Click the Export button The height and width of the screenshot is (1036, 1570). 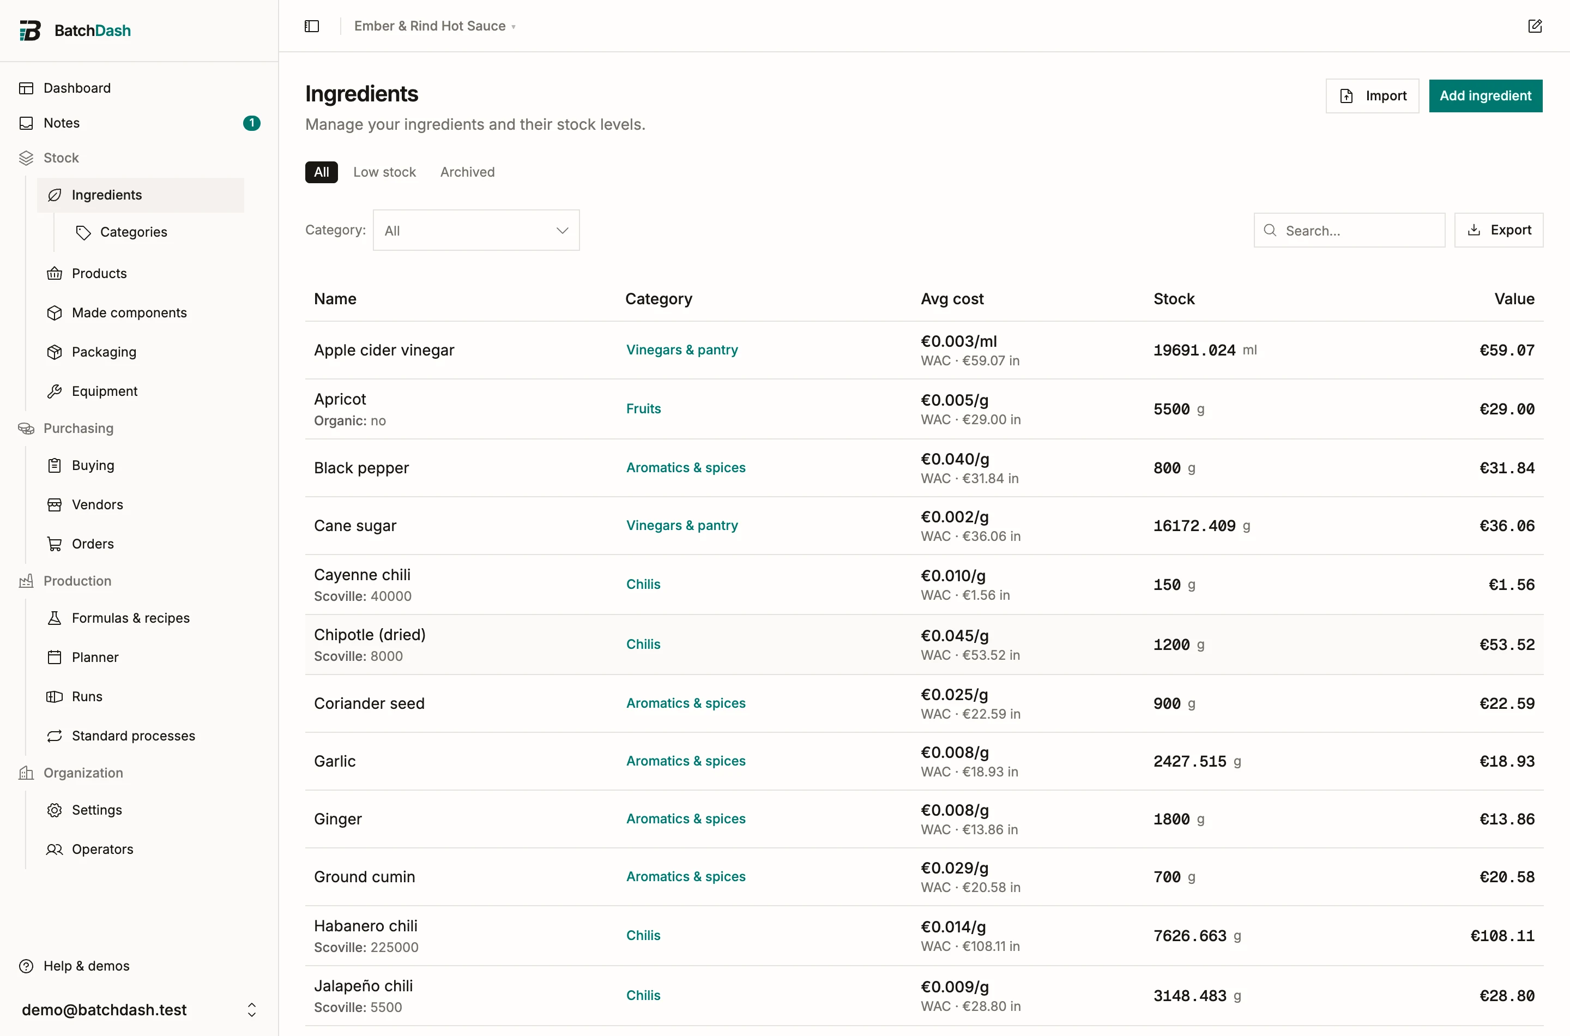point(1499,230)
